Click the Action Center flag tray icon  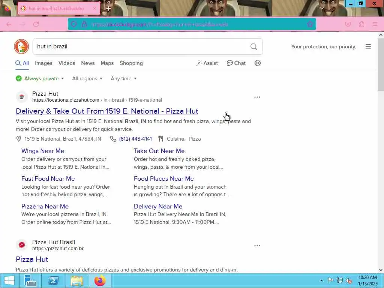tap(331, 280)
